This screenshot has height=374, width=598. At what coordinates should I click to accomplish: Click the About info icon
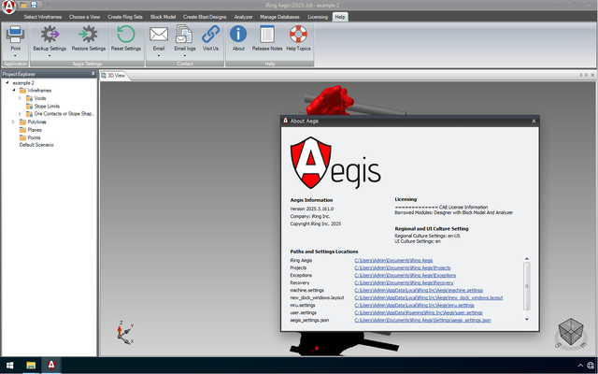(238, 34)
